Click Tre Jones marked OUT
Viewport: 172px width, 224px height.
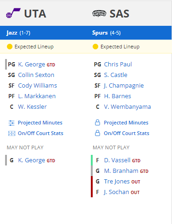pos(117,182)
